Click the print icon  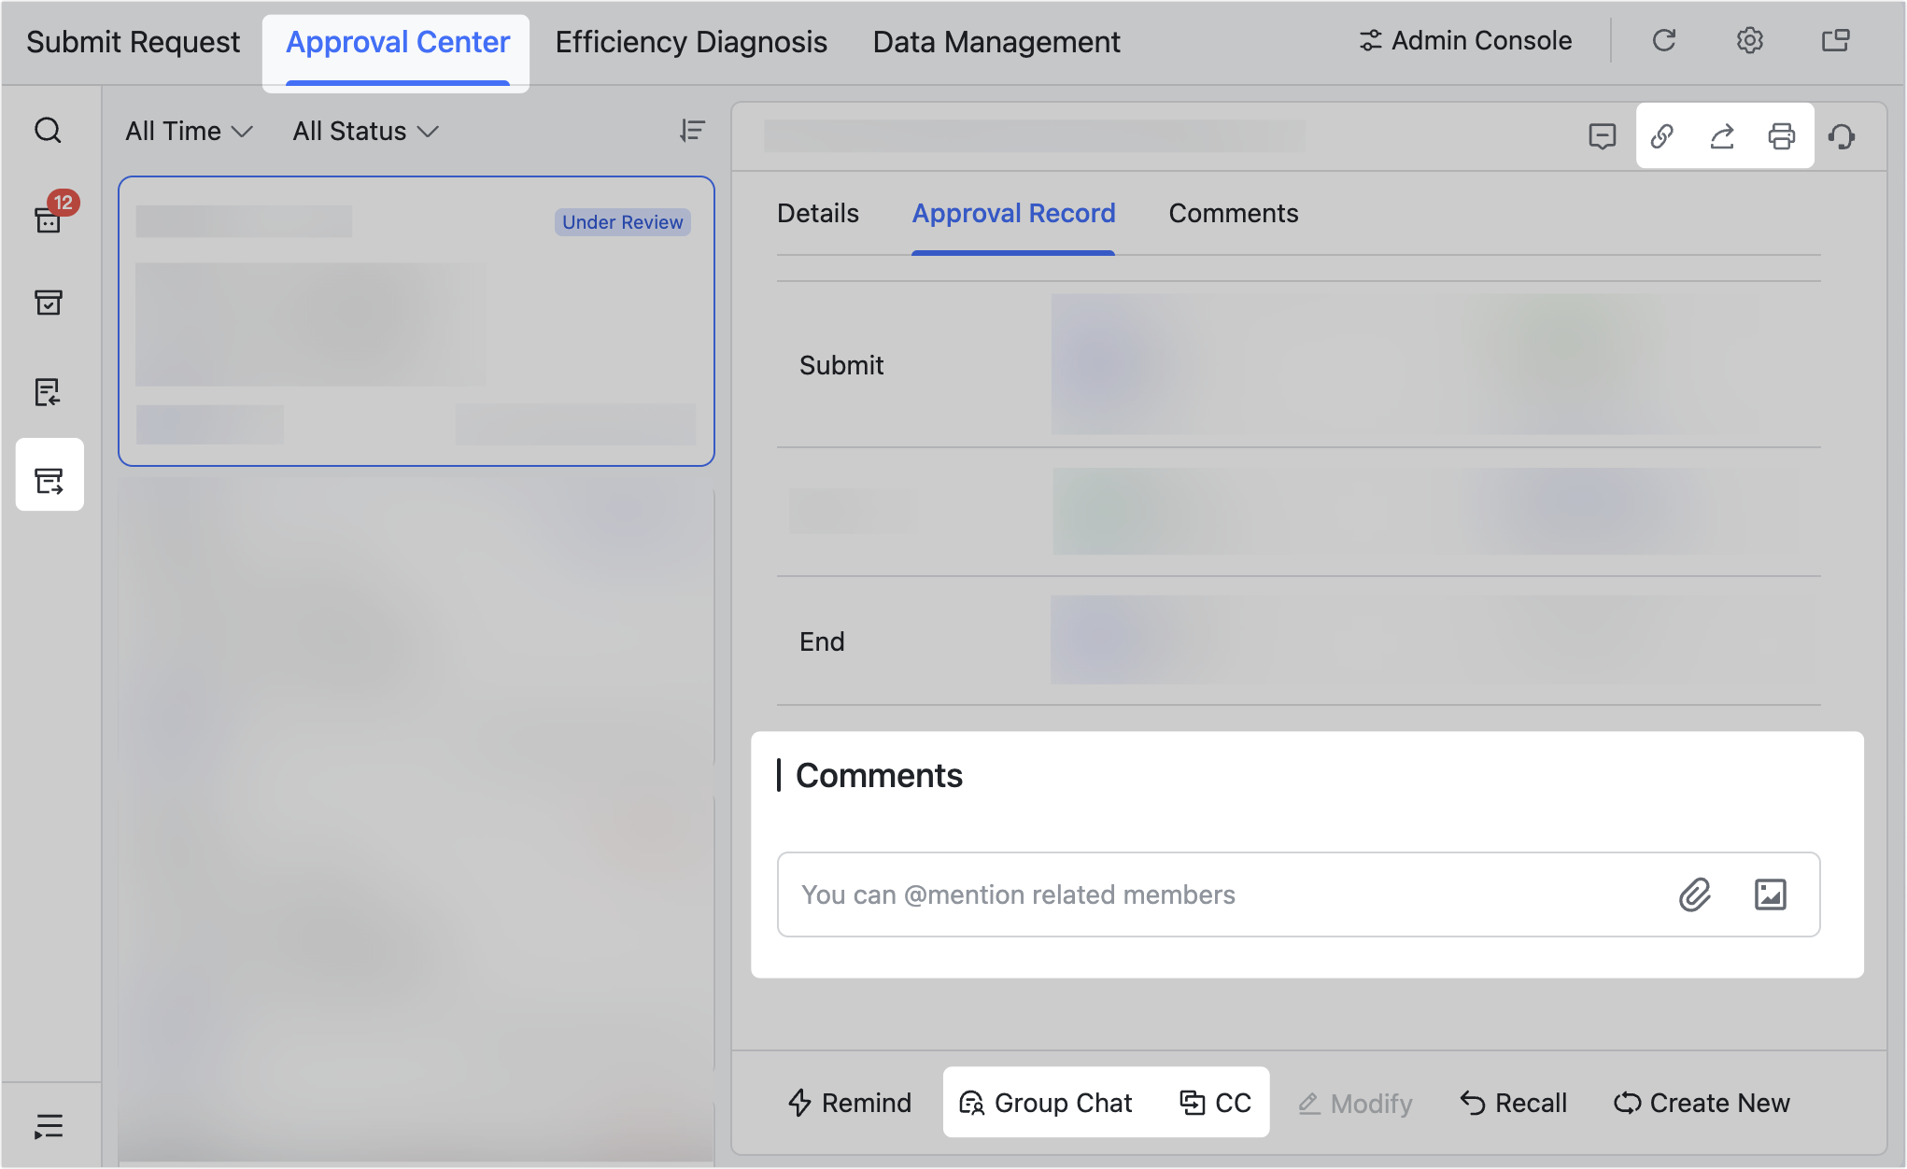(x=1782, y=135)
